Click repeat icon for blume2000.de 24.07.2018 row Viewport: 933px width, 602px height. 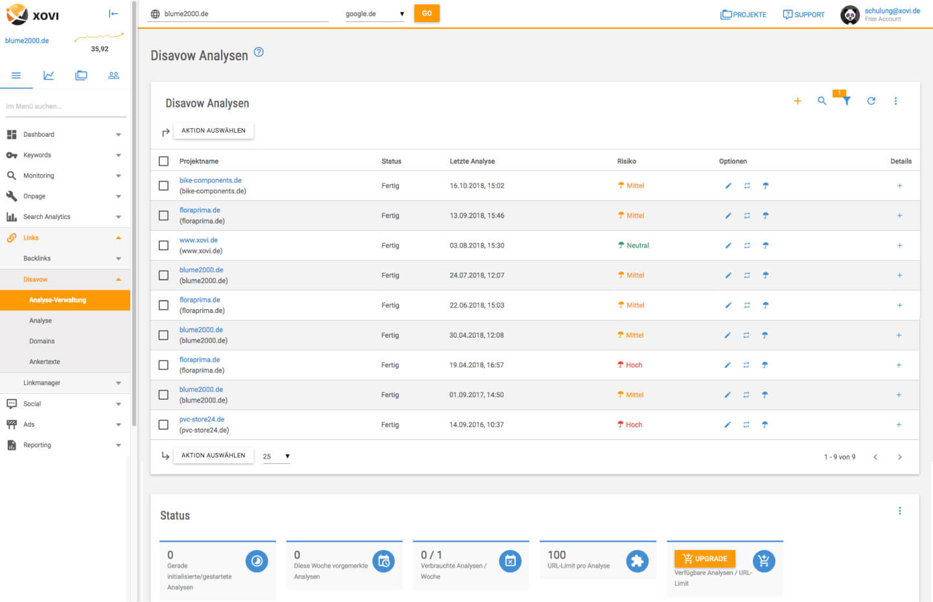pos(747,275)
